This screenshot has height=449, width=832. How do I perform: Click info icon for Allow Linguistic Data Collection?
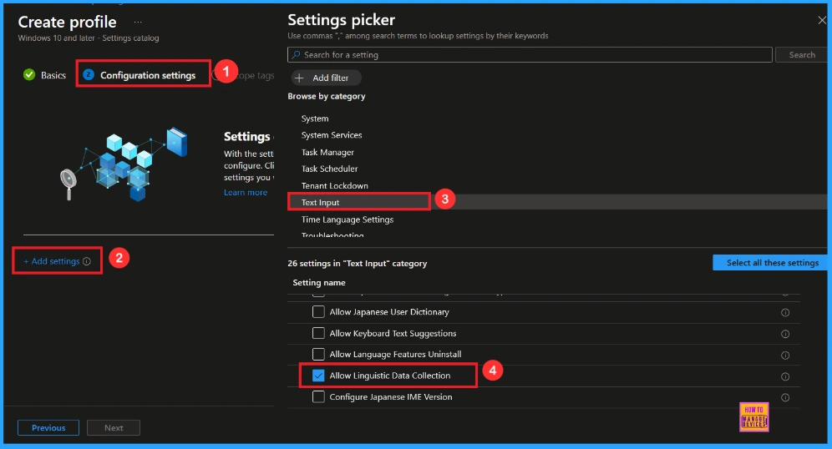(784, 376)
